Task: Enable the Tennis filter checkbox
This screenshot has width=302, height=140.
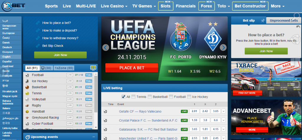Action: click(133, 97)
